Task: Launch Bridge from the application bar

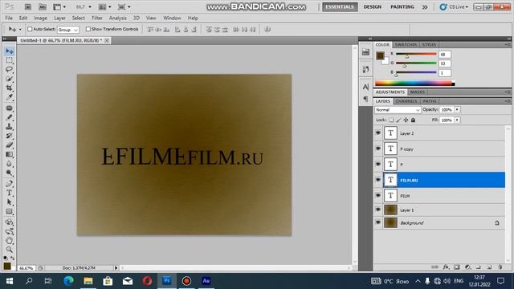Action: tap(28, 7)
